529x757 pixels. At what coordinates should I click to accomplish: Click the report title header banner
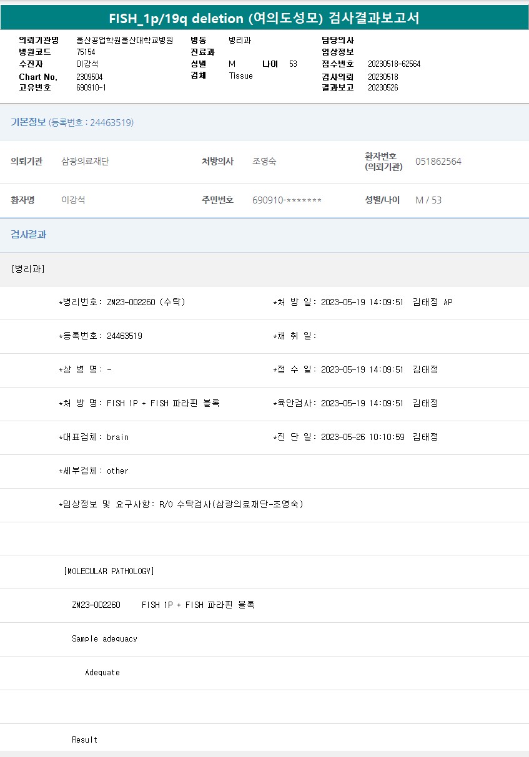click(264, 18)
